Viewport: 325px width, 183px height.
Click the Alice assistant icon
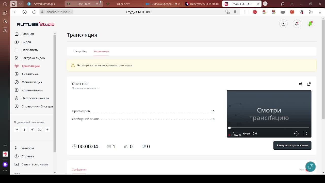[5, 164]
